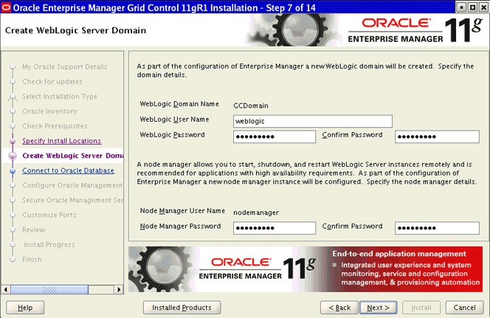
Task: Click the Review step
Action: click(33, 229)
